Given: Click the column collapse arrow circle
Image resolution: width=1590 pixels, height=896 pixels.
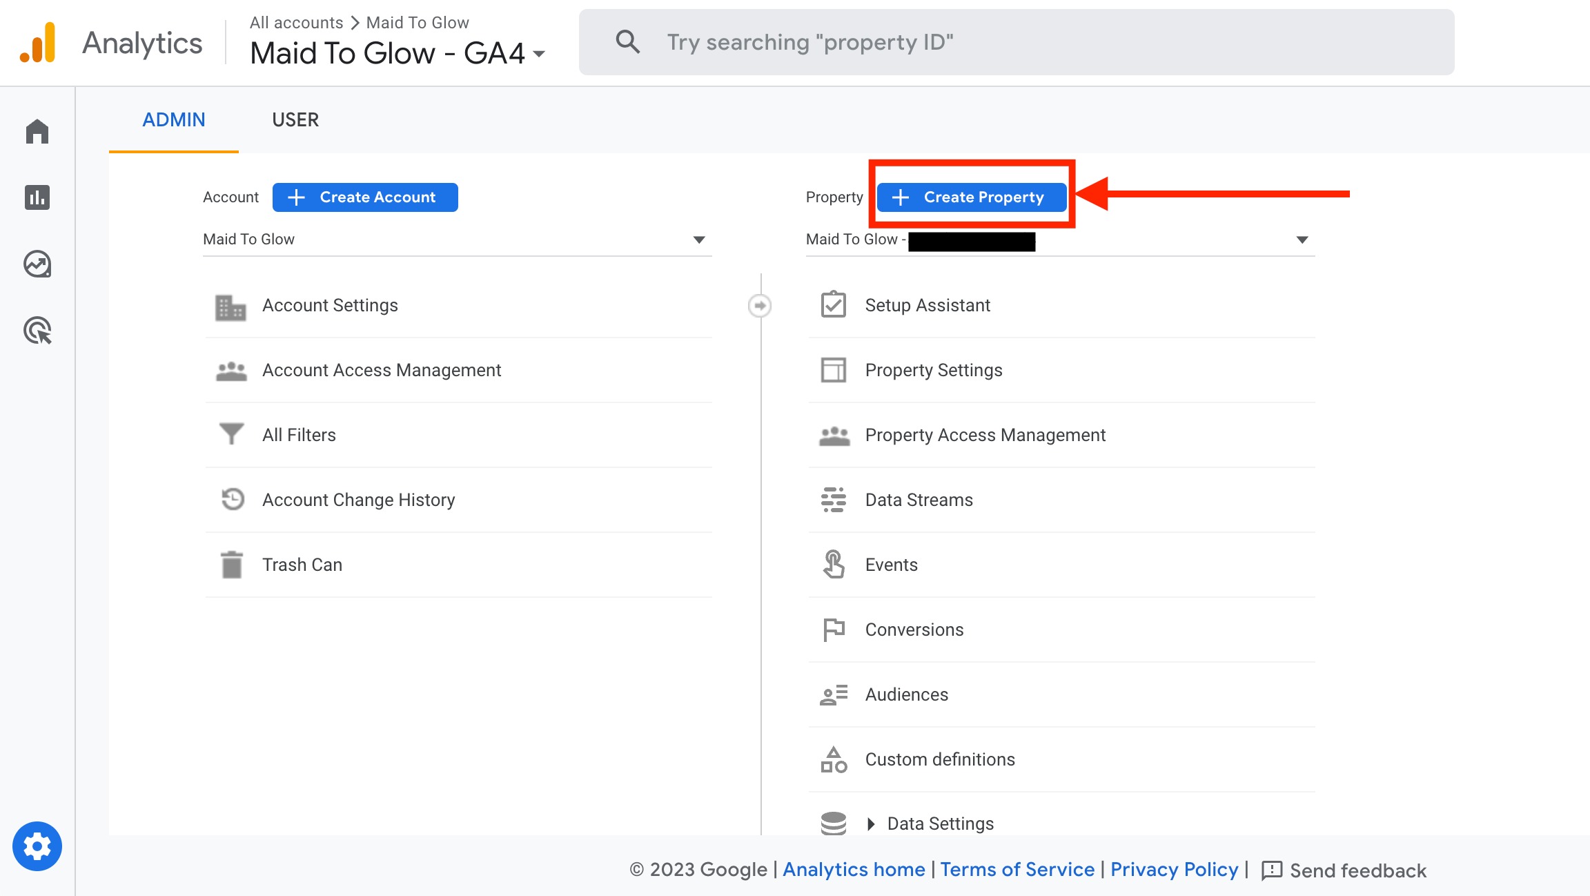Looking at the screenshot, I should (x=760, y=306).
